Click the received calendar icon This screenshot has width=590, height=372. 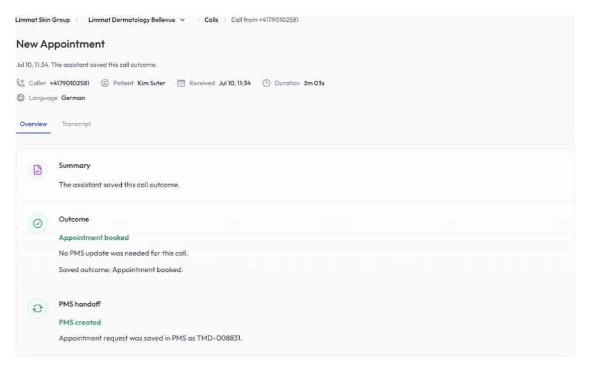[x=181, y=83]
